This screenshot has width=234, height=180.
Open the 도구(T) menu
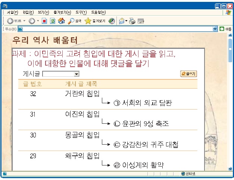click(81, 12)
